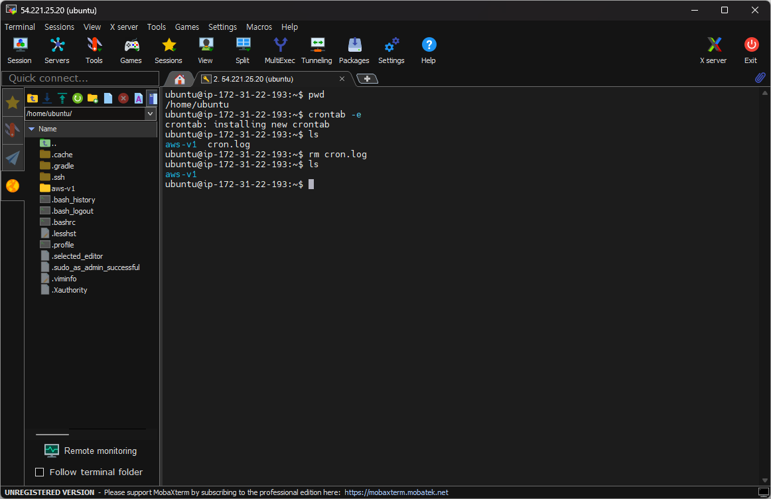Close the 54.221.25.20 (ubuntu) tab
Image resolution: width=771 pixels, height=499 pixels.
pos(342,79)
